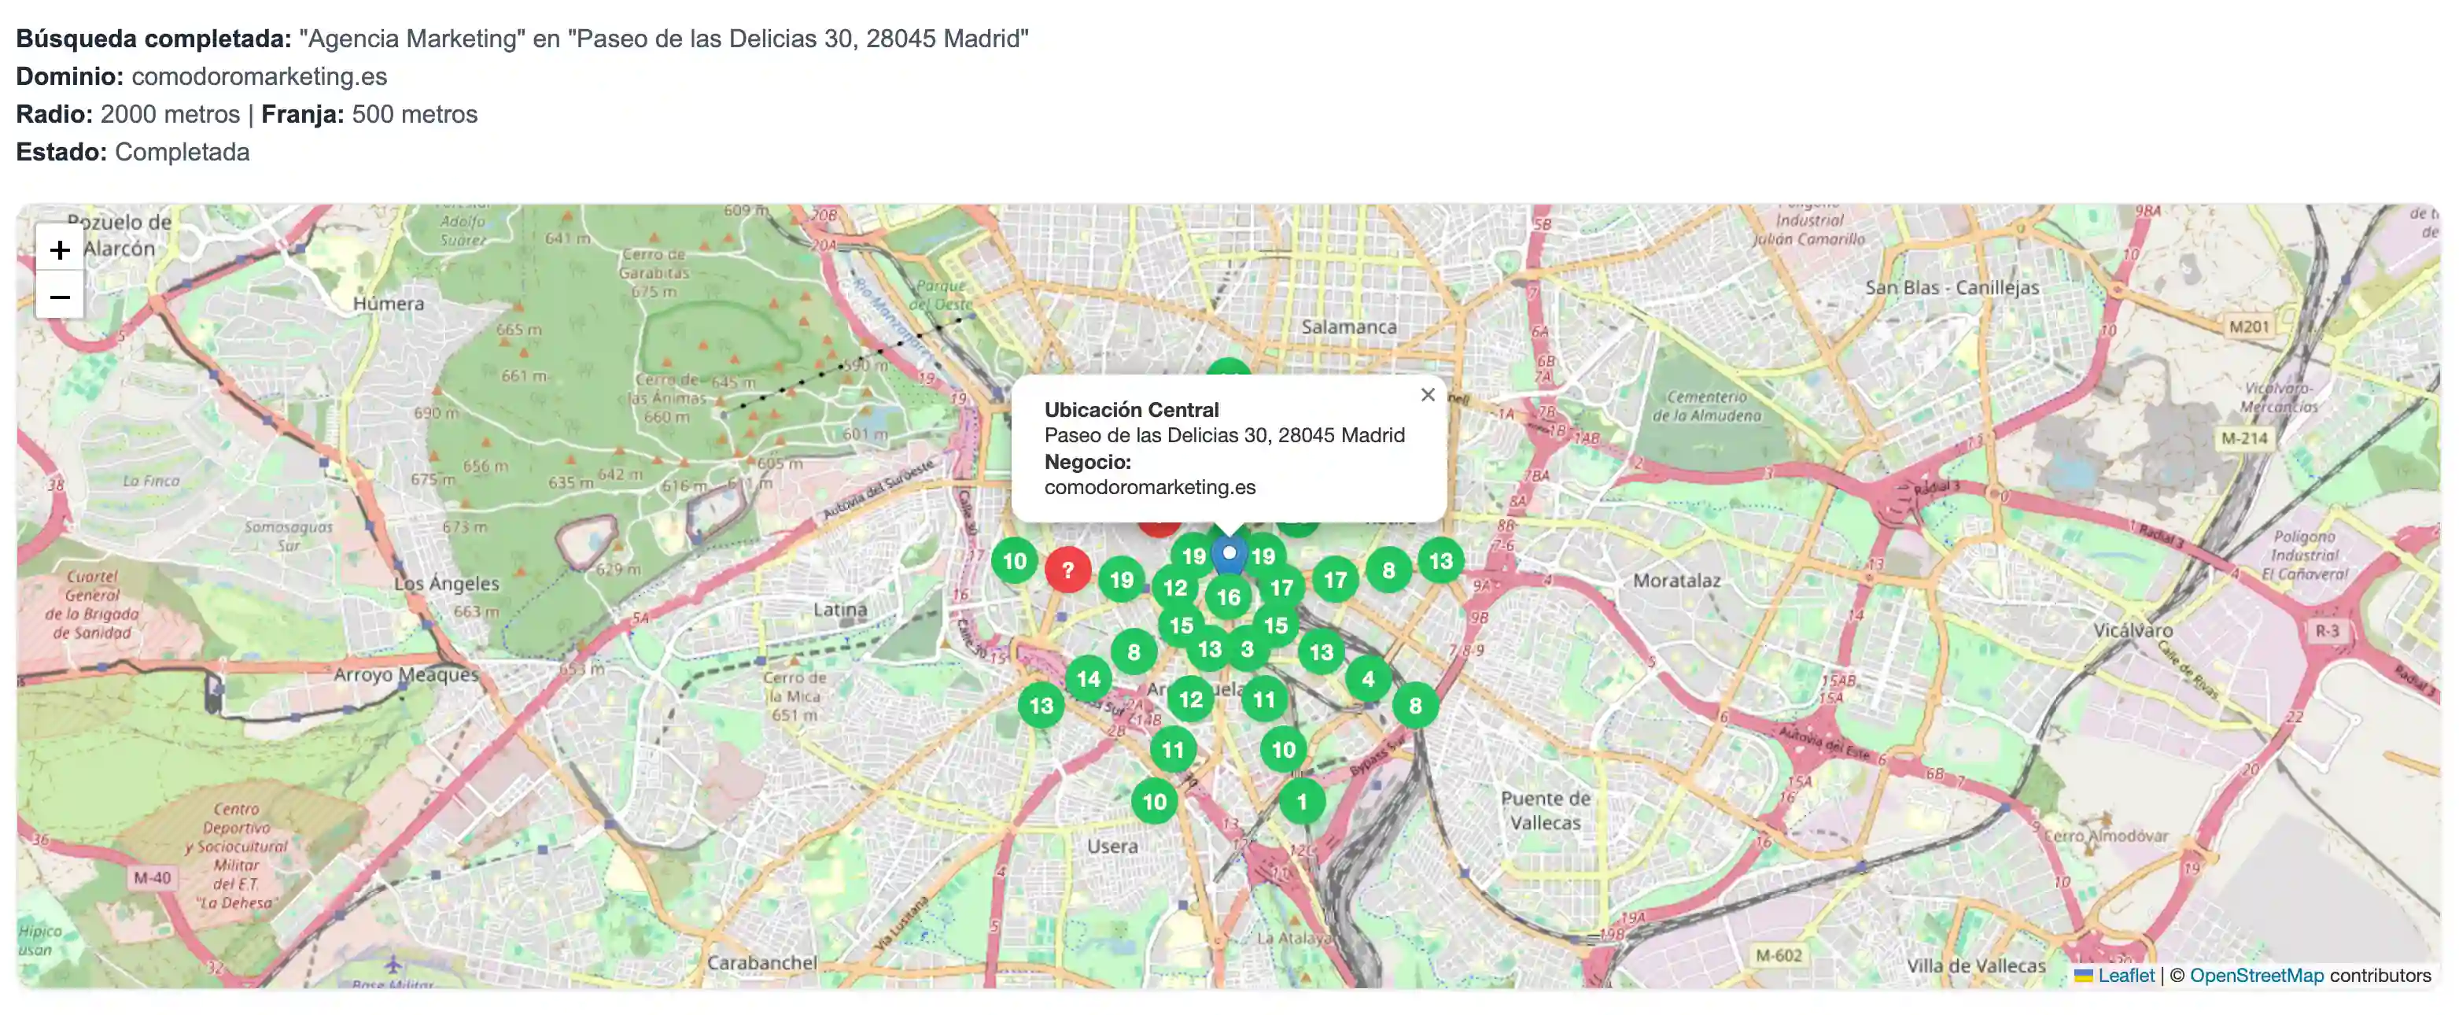
Task: Click marker 11 directly above marker 10 near Usera
Action: [x=1172, y=750]
